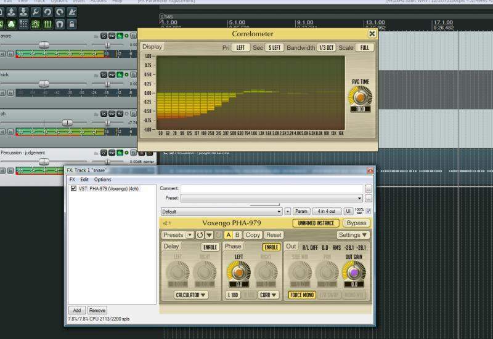Click the Bypass button in PHA-979
Image resolution: width=493 pixels, height=339 pixels.
(357, 223)
